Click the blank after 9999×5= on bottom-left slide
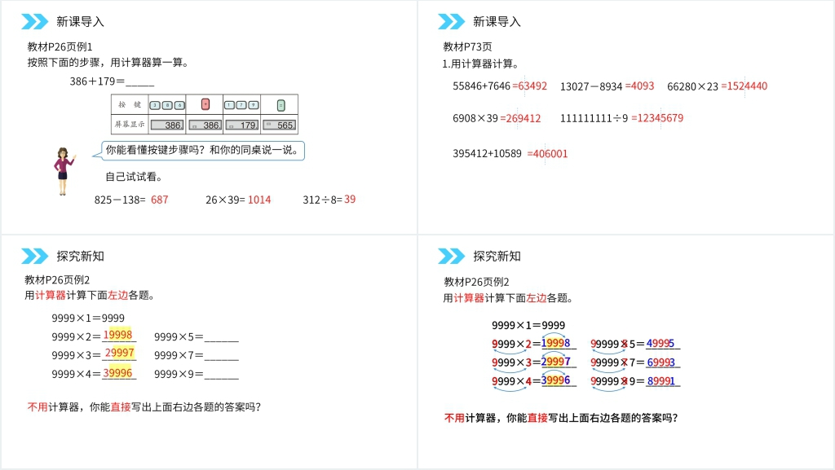Image resolution: width=835 pixels, height=470 pixels. pyautogui.click(x=222, y=336)
